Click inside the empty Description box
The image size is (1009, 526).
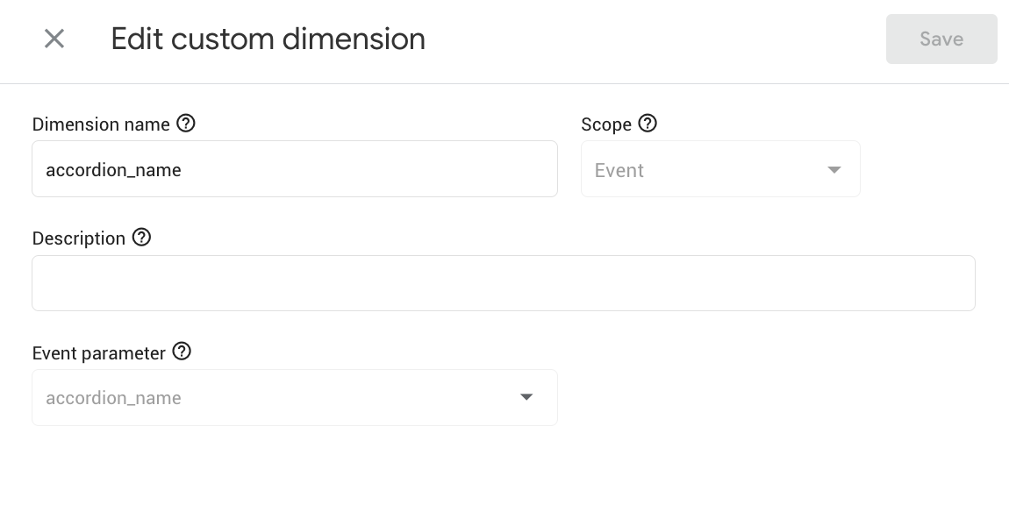503,282
